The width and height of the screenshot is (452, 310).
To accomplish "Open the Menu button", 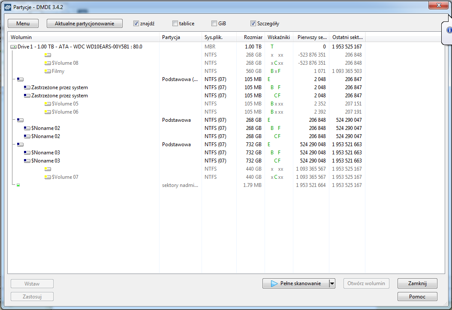I will click(x=23, y=24).
